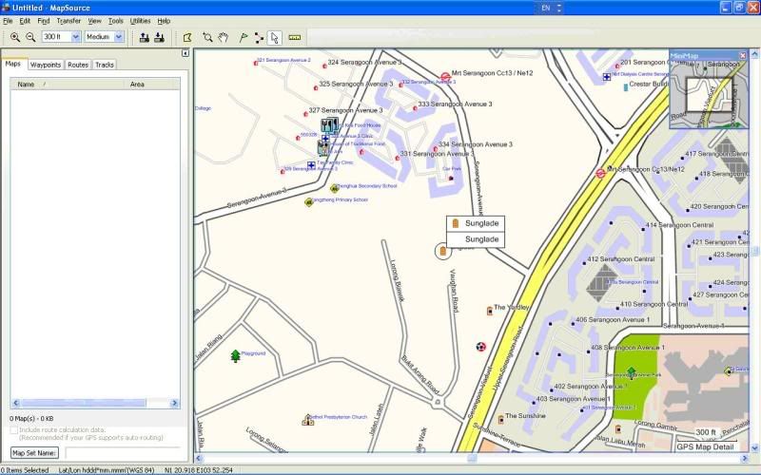Screen dimensions: 761x475
Task: Click maps list scroll right arrow
Action: [x=175, y=403]
